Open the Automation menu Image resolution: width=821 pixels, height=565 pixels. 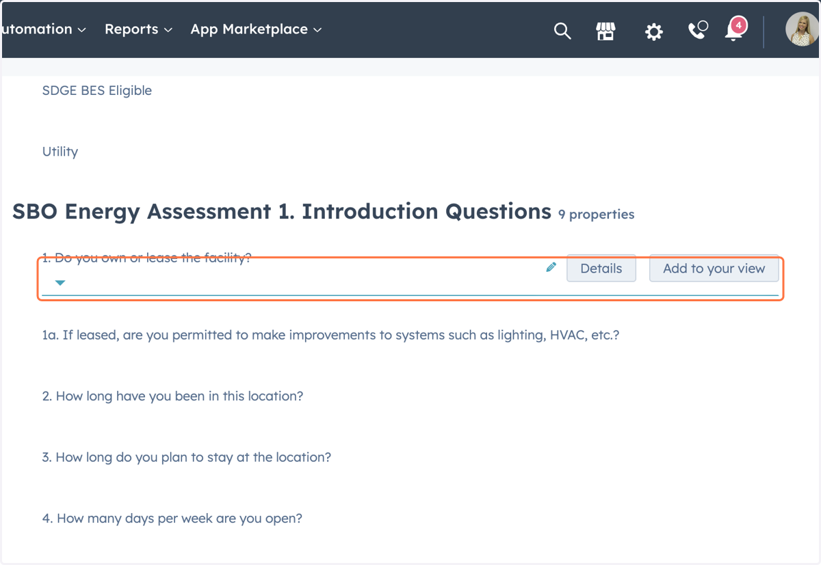click(x=43, y=29)
